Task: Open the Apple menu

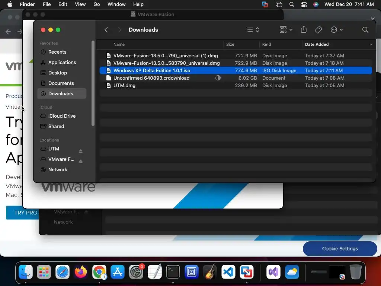Action: 10,4
